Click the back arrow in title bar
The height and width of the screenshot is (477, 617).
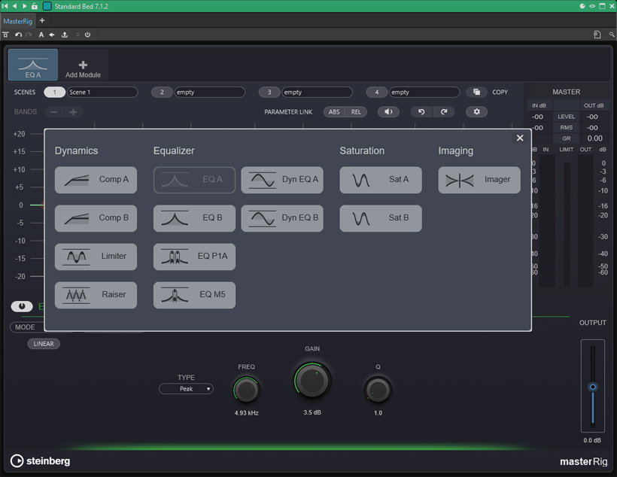click(x=14, y=6)
